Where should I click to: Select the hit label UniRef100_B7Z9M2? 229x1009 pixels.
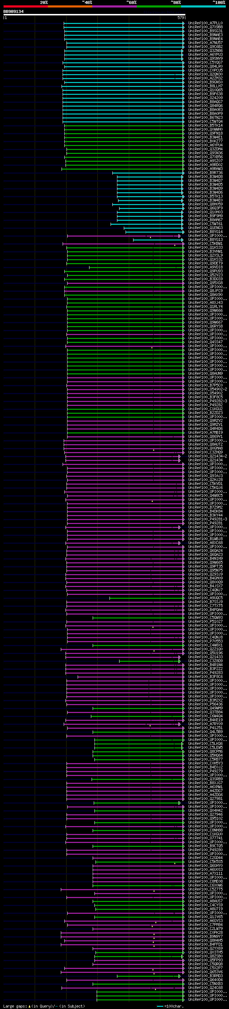point(205,507)
